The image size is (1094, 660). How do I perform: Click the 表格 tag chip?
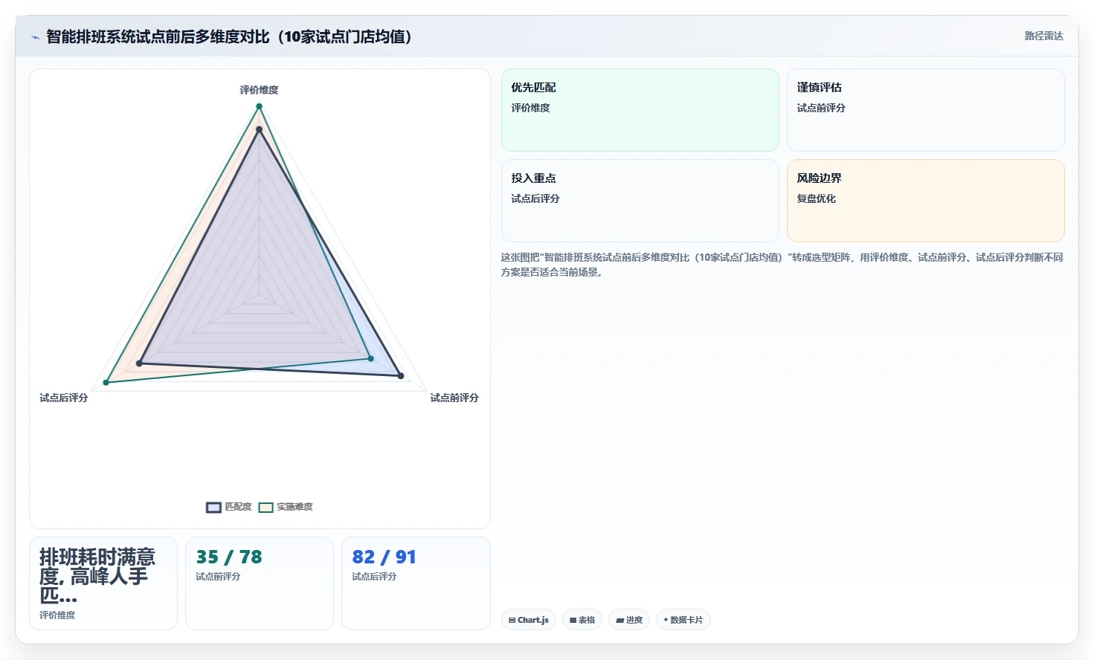[582, 620]
